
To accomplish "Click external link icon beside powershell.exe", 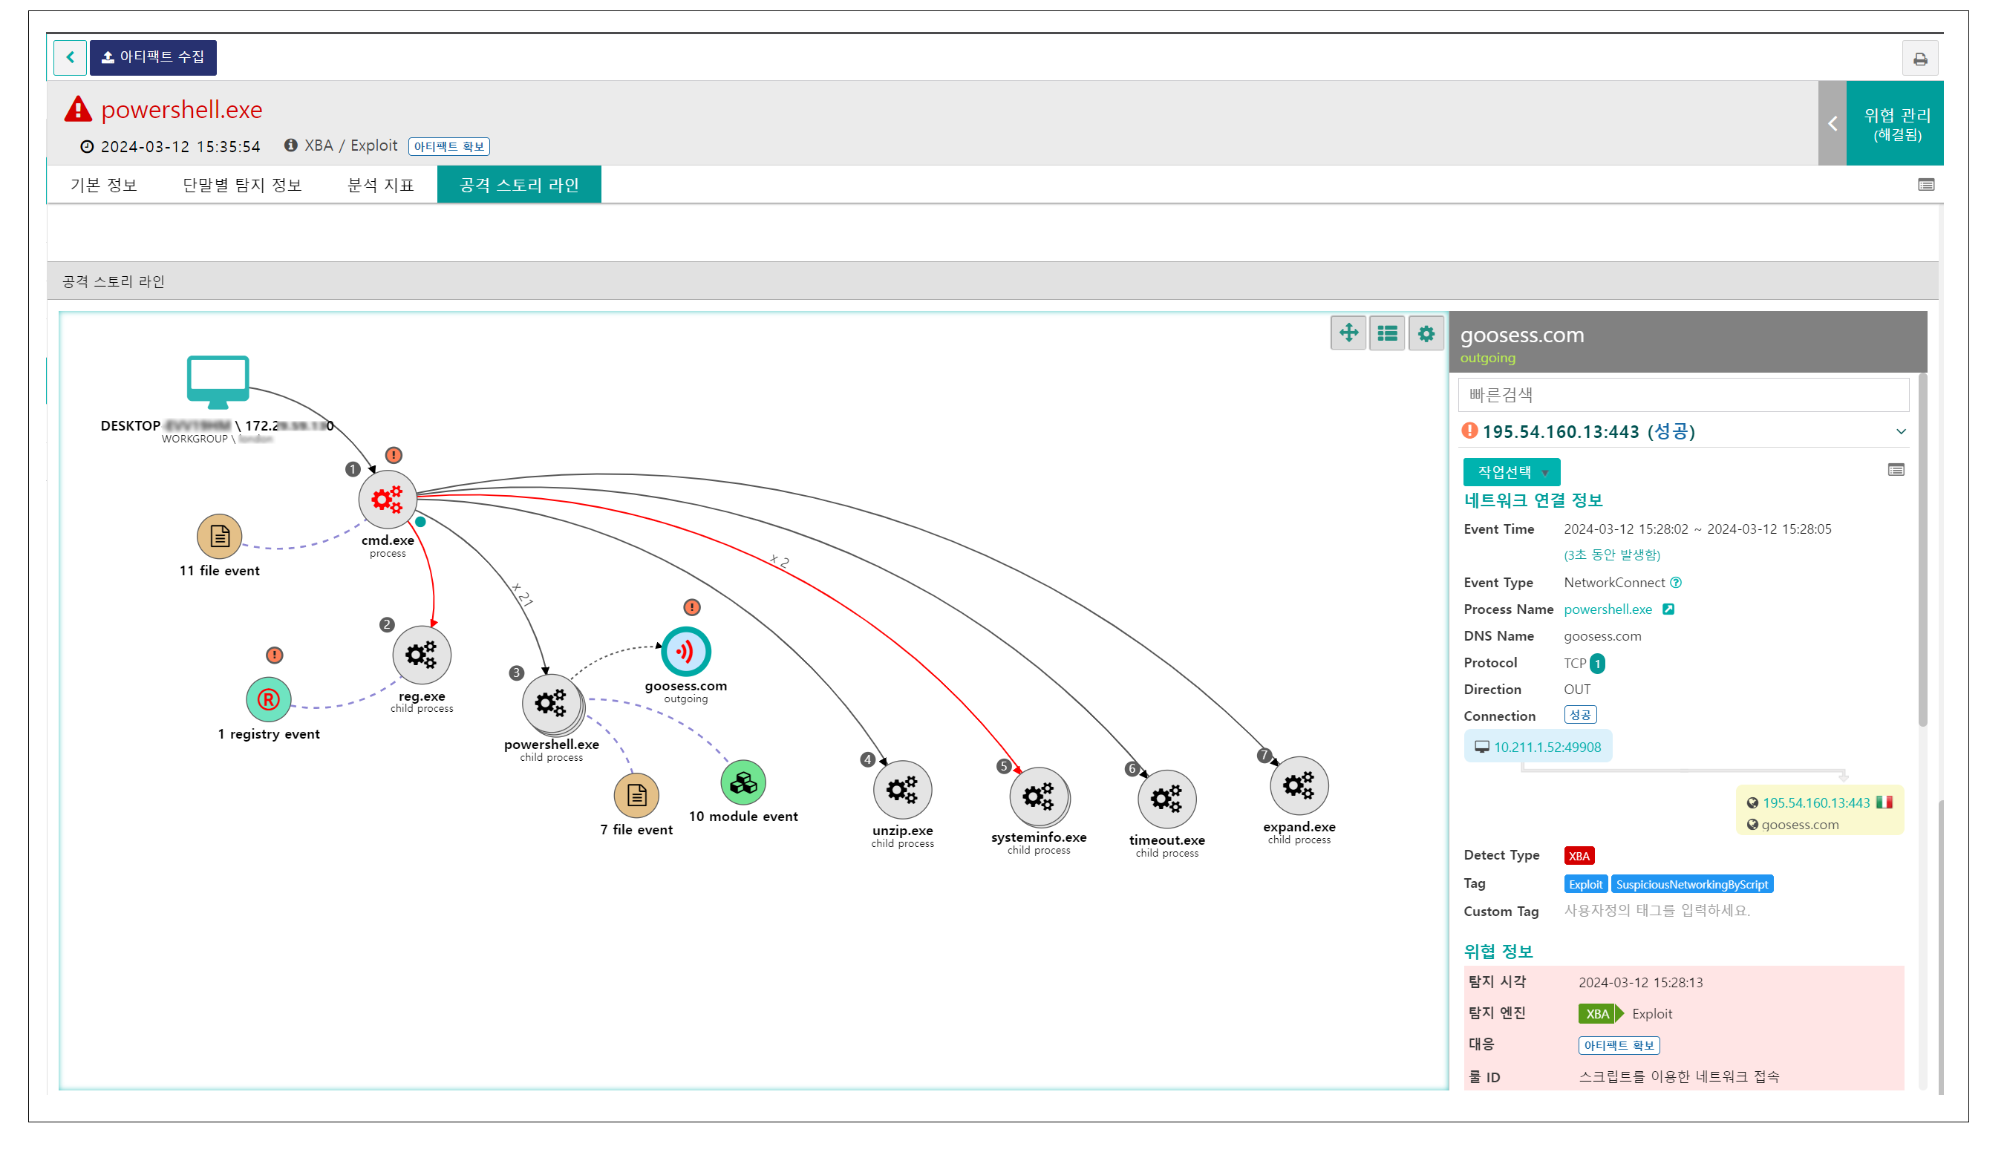I will (x=1669, y=609).
